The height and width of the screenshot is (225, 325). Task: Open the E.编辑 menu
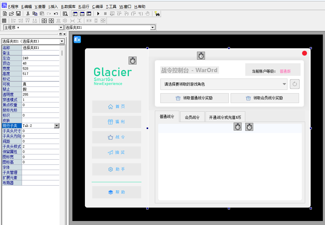coord(27,7)
